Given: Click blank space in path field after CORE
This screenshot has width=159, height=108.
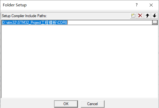Looking at the screenshot, I should (110, 23).
